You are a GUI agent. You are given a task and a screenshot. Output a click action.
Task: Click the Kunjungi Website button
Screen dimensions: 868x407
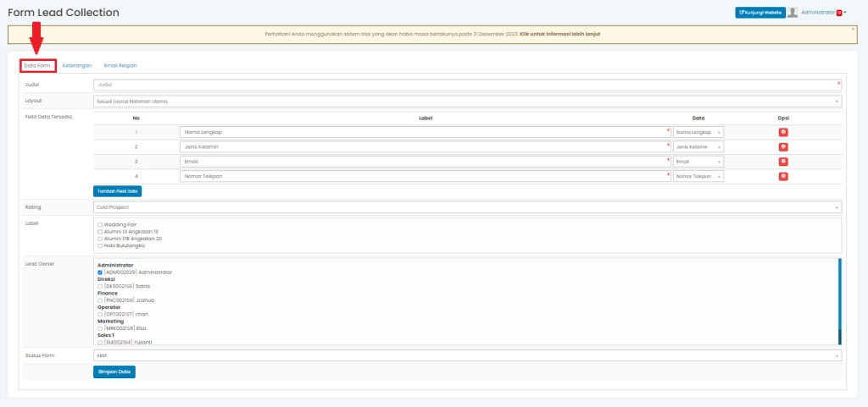[x=760, y=12]
